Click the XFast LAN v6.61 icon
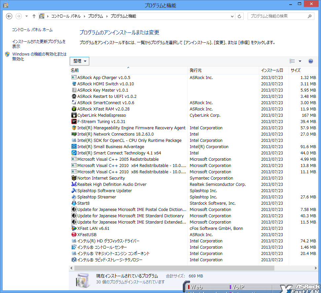321x293 pixels. pos(74,228)
